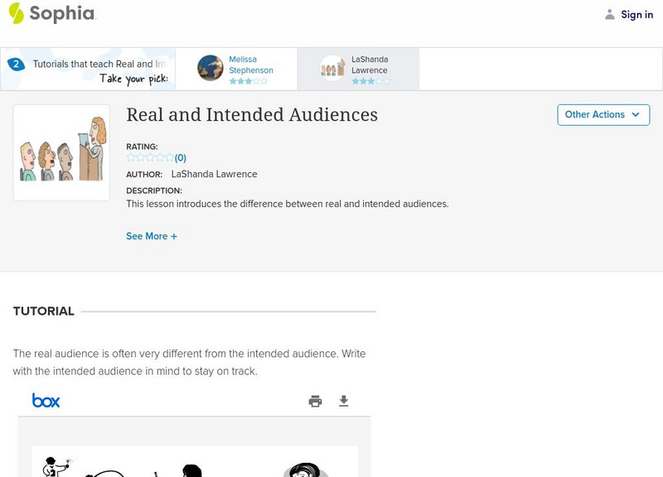Screen dimensions: 663x477
Task: Rate the tutorial using the empty stars
Action: [150, 157]
